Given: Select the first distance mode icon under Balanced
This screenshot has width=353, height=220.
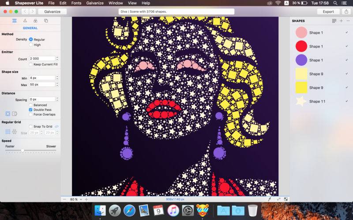Looking at the screenshot, I should (x=8, y=114).
